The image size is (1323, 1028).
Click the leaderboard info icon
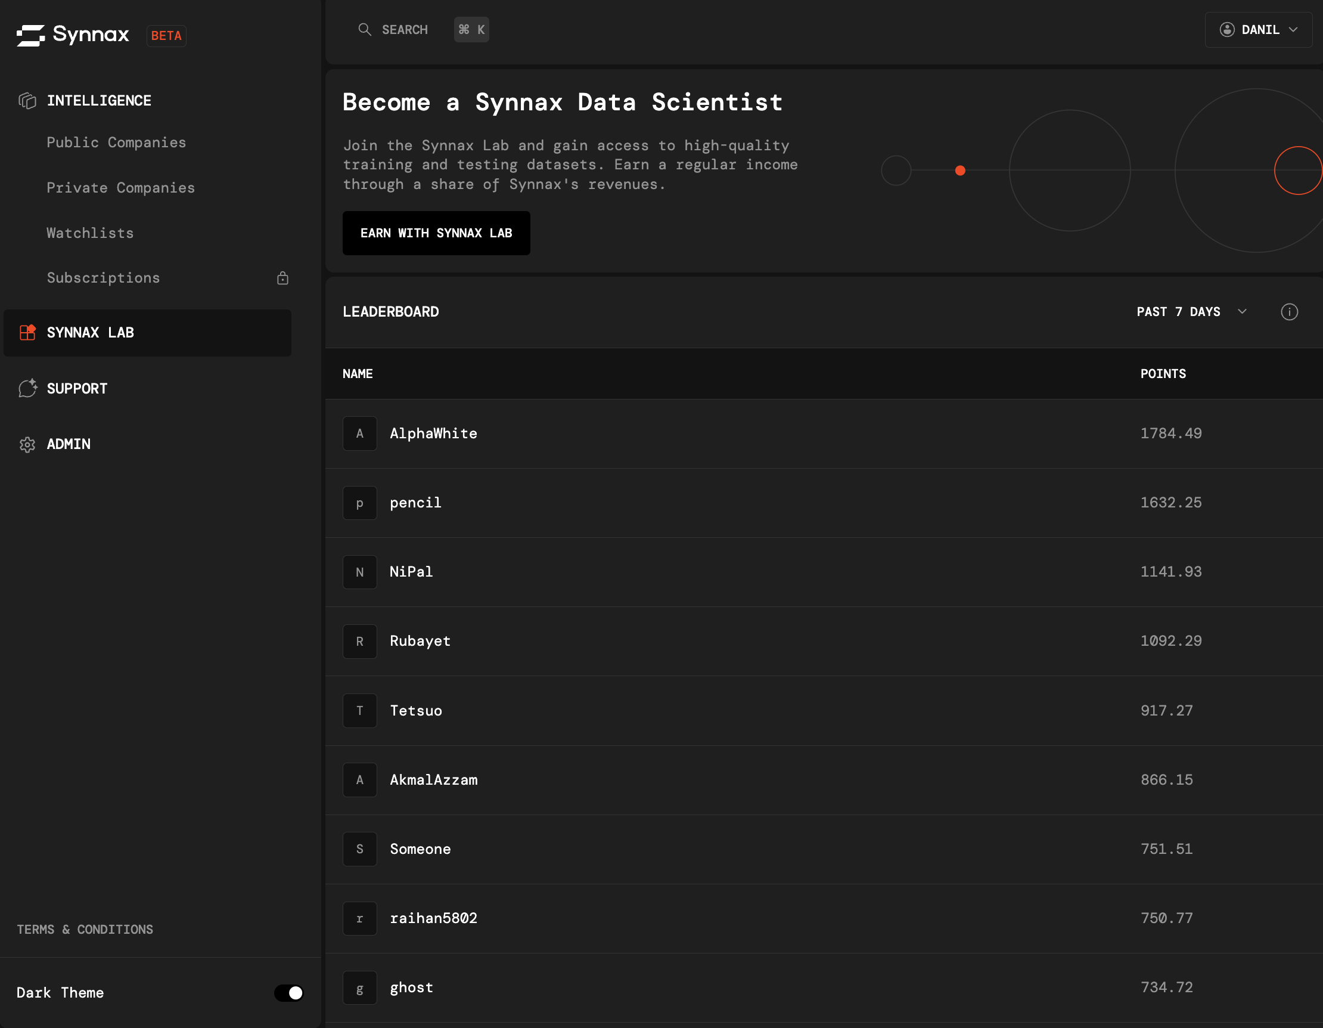tap(1289, 311)
